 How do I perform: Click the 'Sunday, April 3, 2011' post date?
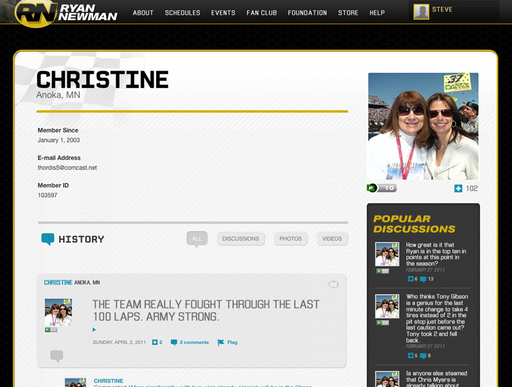(119, 342)
